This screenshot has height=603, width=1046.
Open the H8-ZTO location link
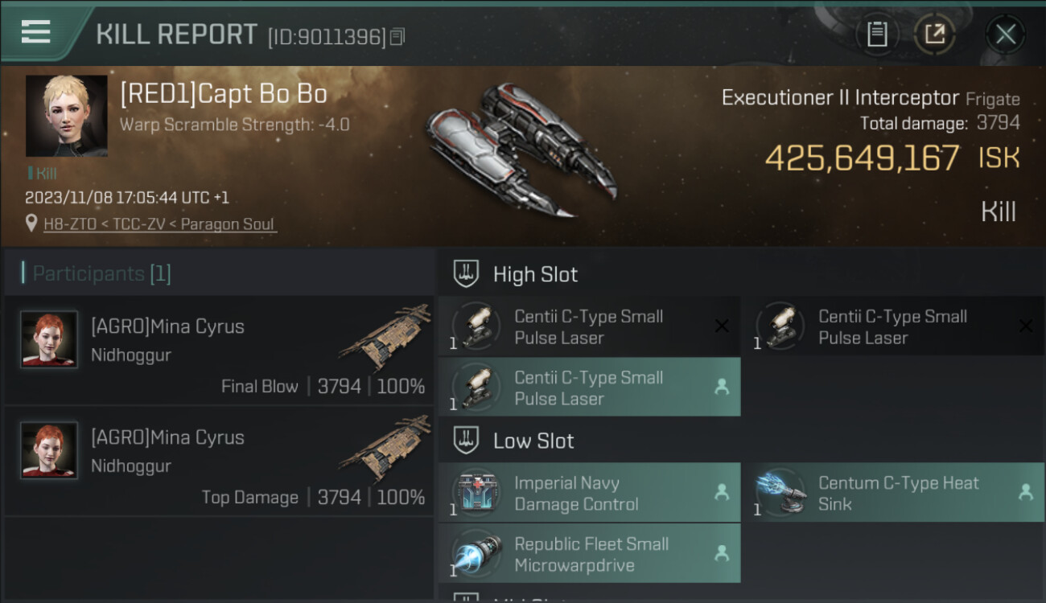pyautogui.click(x=160, y=224)
